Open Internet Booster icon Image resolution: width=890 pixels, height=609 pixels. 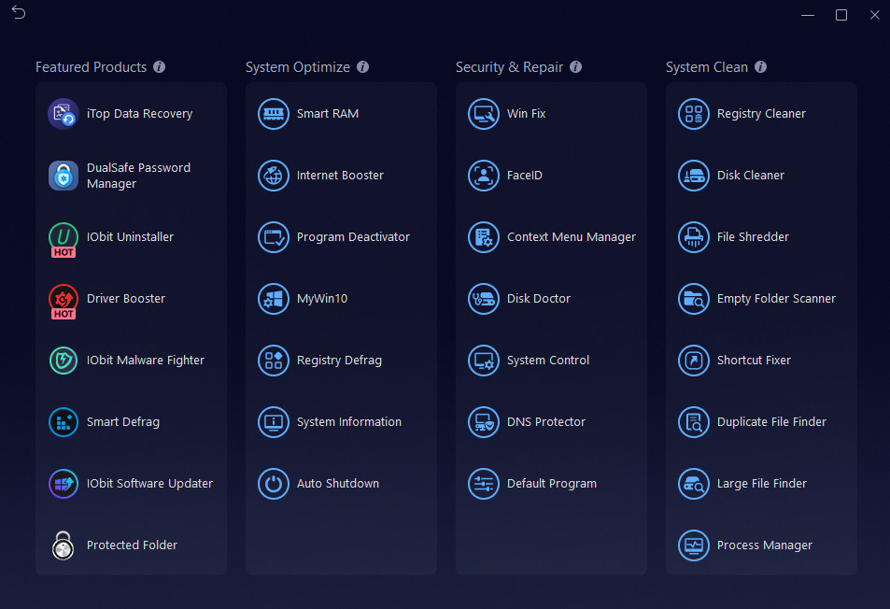[274, 176]
